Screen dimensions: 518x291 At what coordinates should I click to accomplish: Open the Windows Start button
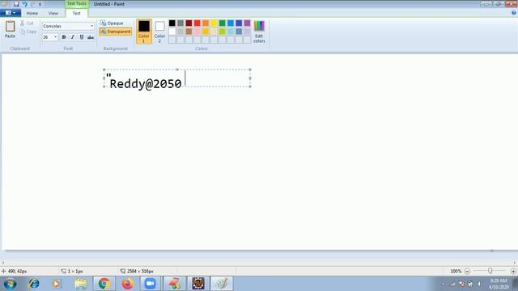coord(10,284)
